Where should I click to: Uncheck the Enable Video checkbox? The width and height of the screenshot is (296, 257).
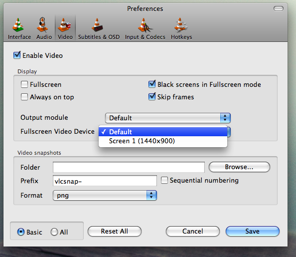tap(17, 55)
